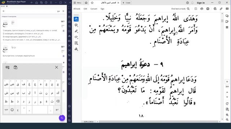The width and height of the screenshot is (231, 129).
Task: Print the PDF using printer icon
Action: (208, 9)
